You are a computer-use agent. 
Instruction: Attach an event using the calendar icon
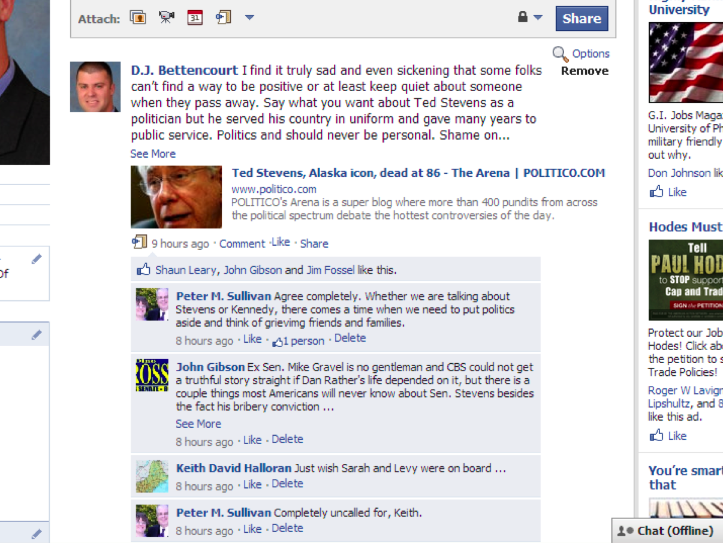point(195,17)
